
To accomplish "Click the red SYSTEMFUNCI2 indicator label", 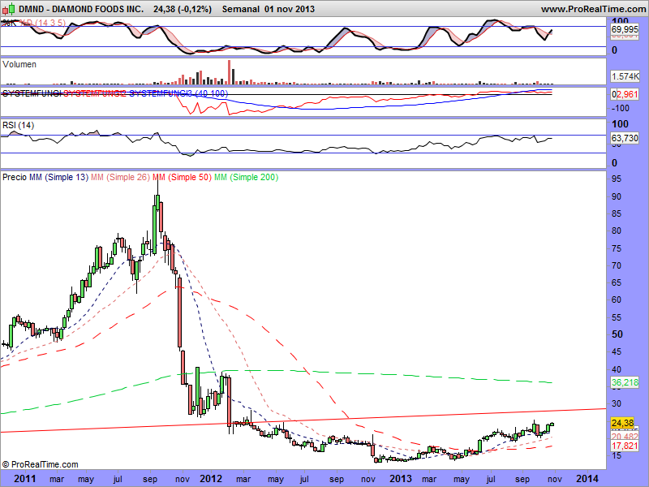I will 95,93.
